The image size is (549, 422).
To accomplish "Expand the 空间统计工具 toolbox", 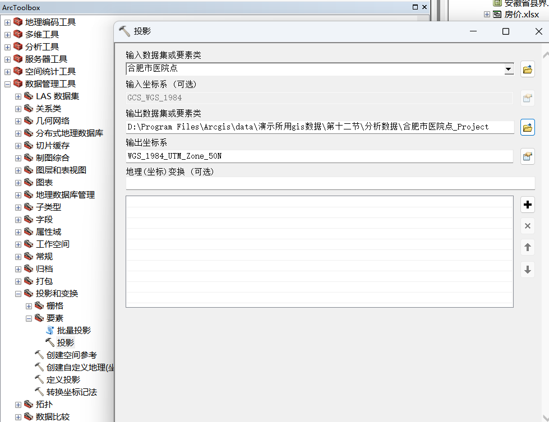I will point(7,72).
